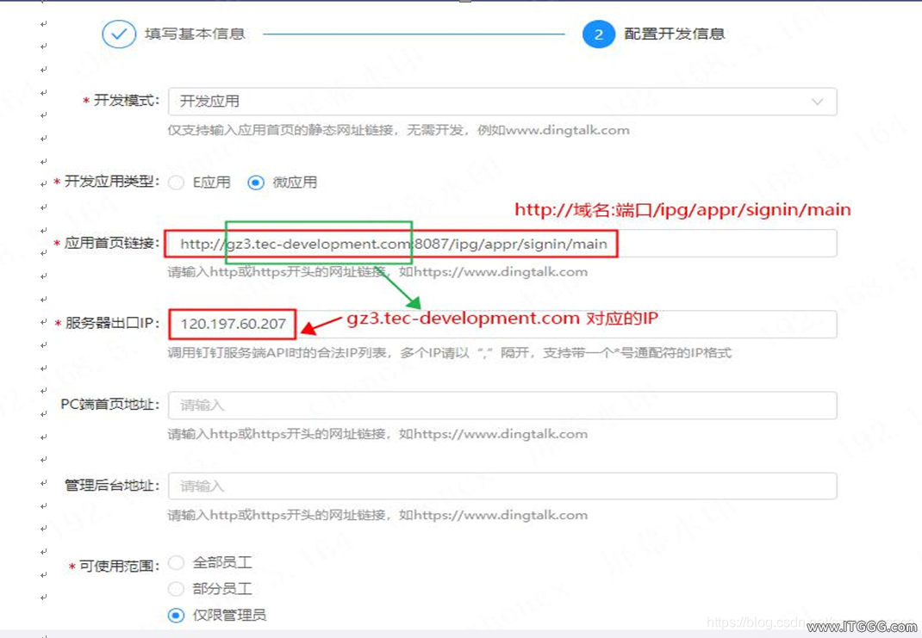Choose the 部分员工 radio option

pos(177,589)
